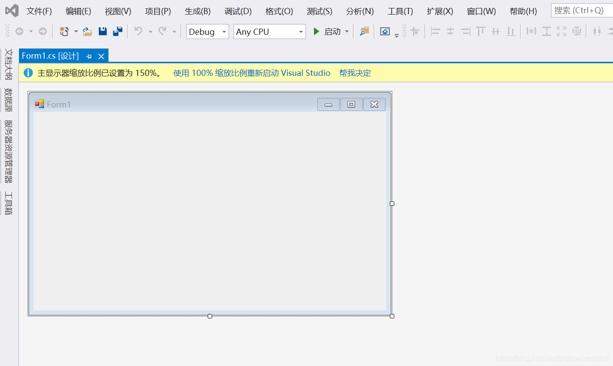Expand the Navigate Backward history dropdown
Screen dimensions: 613x366
[x=31, y=31]
